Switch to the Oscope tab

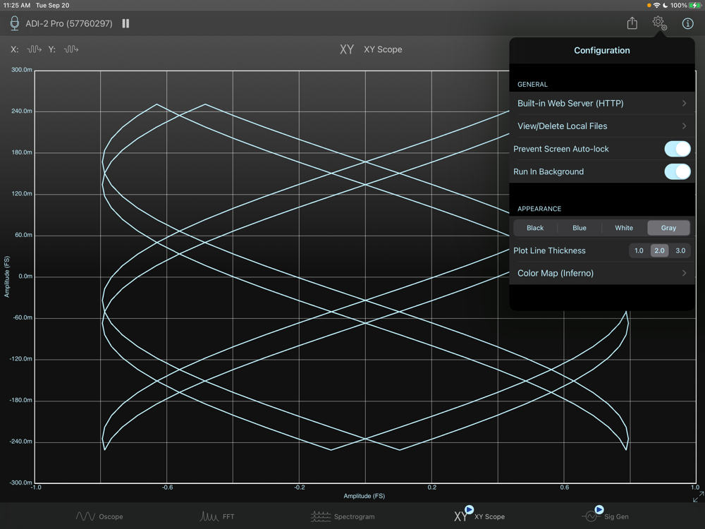[x=99, y=516]
